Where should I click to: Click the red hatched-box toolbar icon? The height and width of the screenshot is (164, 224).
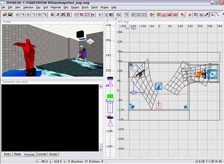(x=175, y=15)
